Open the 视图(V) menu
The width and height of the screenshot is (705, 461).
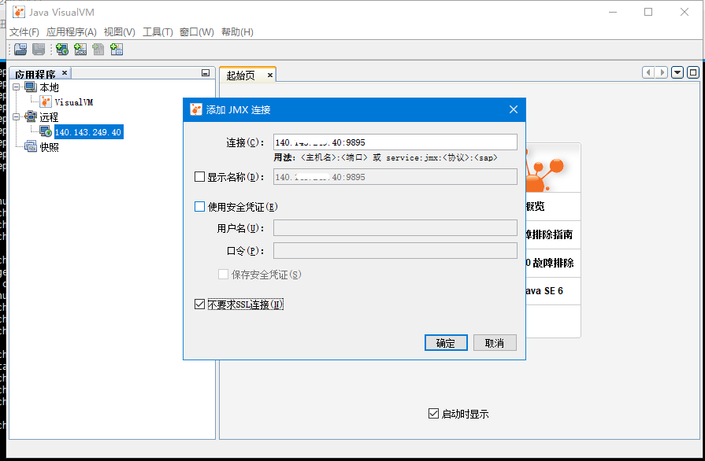pos(119,32)
